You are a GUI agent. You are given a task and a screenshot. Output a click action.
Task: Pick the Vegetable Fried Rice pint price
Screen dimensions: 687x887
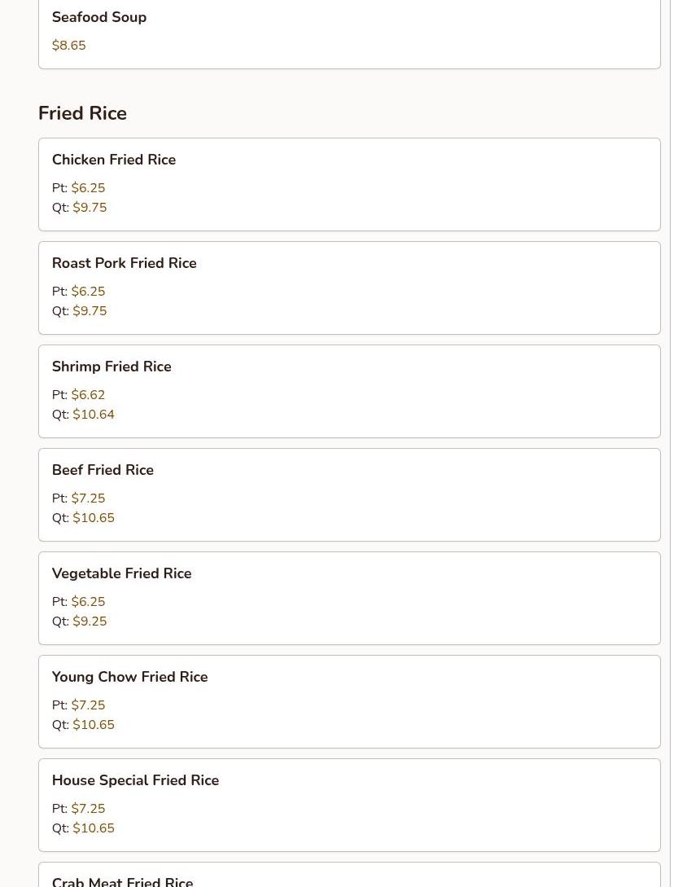pos(88,602)
